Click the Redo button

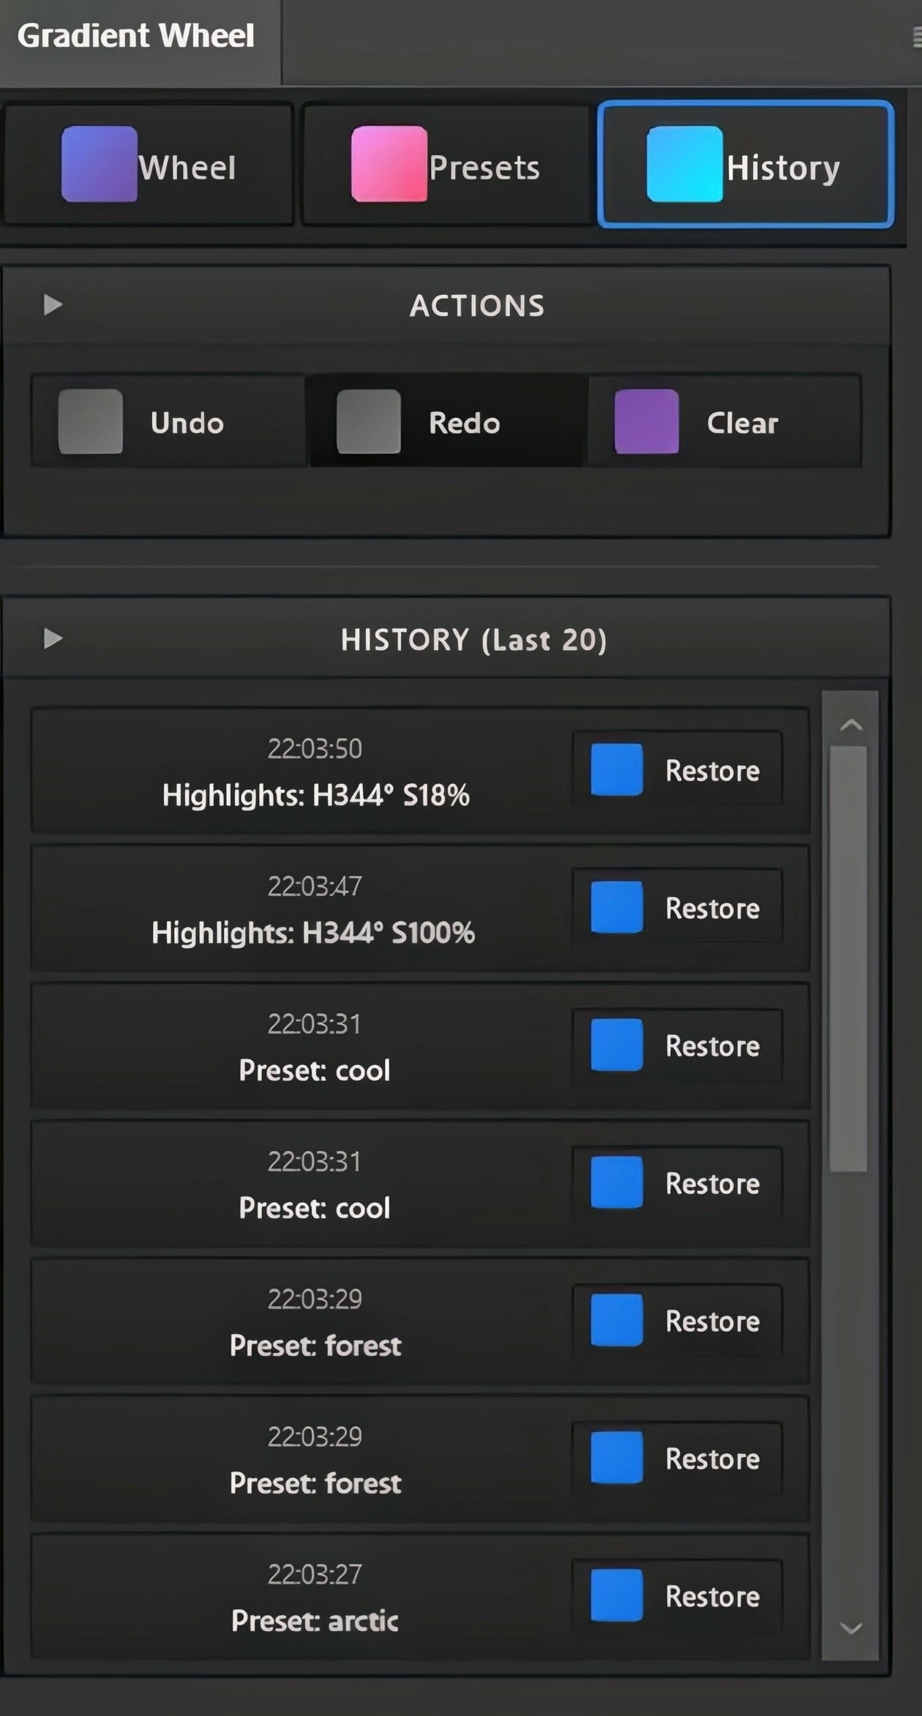pos(446,422)
